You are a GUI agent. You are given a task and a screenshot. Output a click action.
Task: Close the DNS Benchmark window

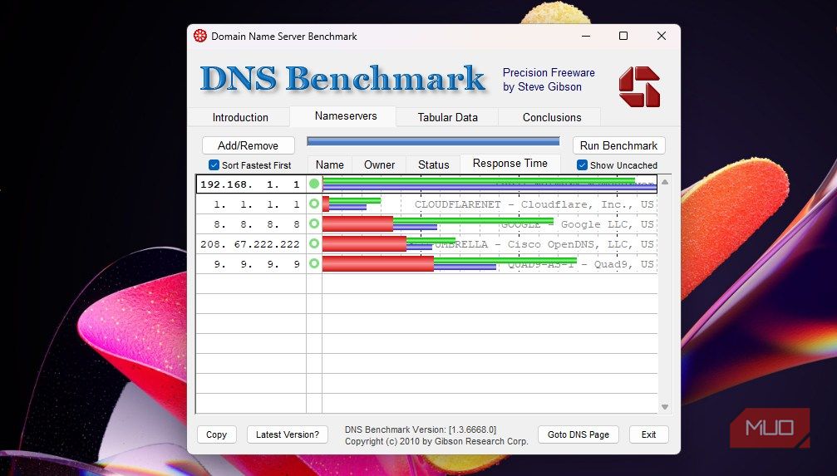click(x=662, y=37)
